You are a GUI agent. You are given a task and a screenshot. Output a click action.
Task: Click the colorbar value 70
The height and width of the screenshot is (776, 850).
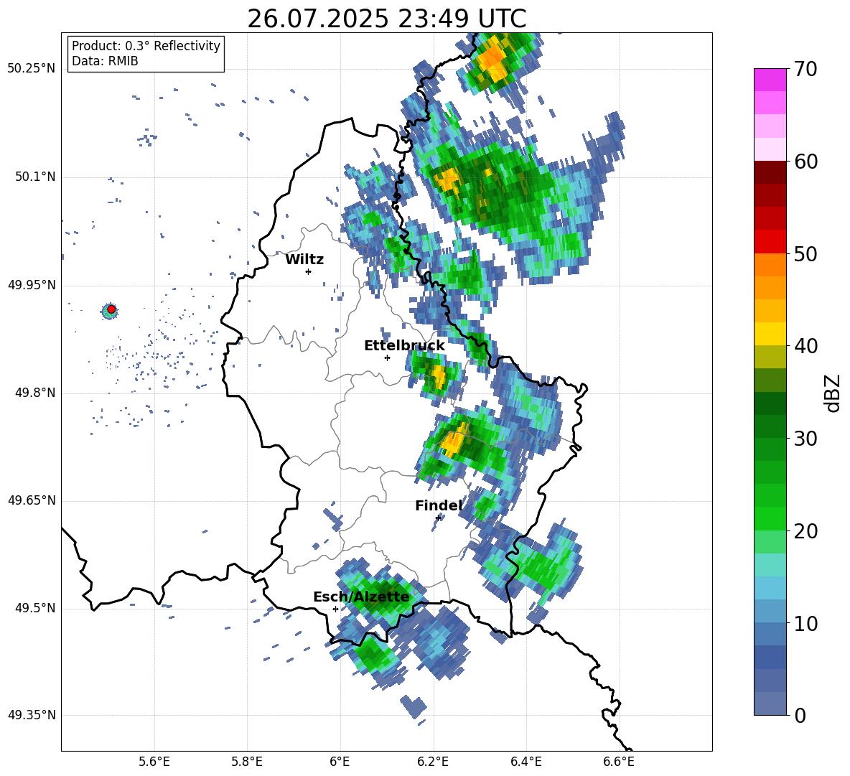[x=805, y=70]
